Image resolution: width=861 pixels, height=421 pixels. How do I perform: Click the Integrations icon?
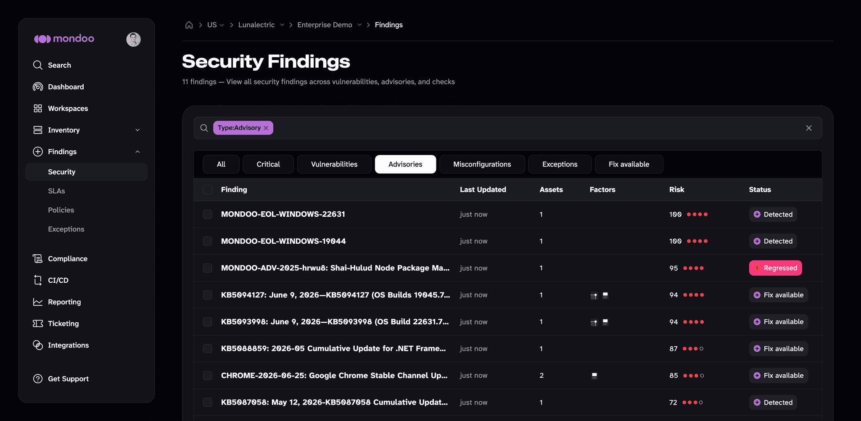[38, 345]
